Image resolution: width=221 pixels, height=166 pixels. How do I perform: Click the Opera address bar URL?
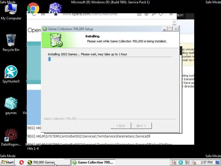click(90, 14)
